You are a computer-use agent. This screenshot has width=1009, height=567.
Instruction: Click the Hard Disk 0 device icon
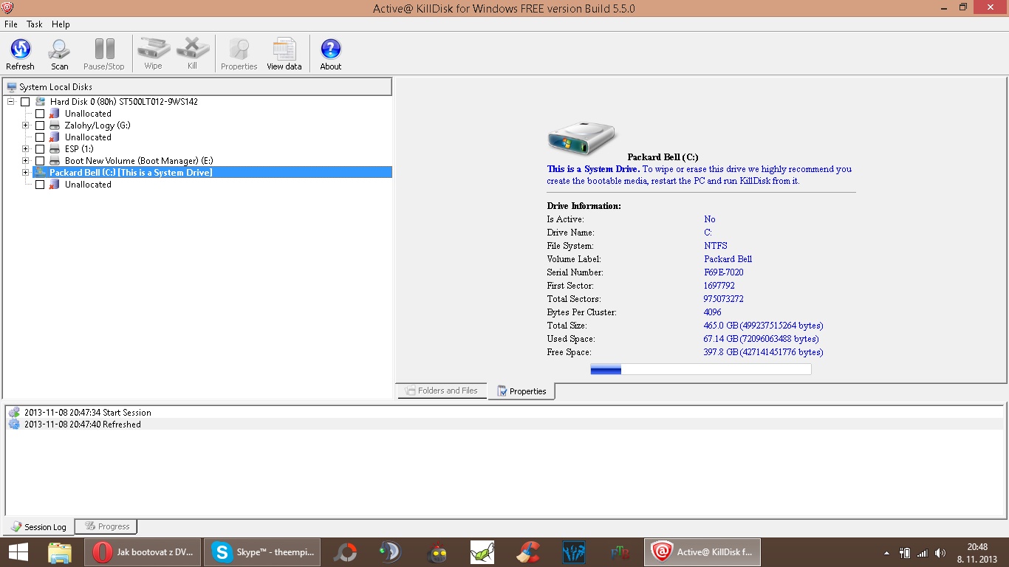(39, 101)
